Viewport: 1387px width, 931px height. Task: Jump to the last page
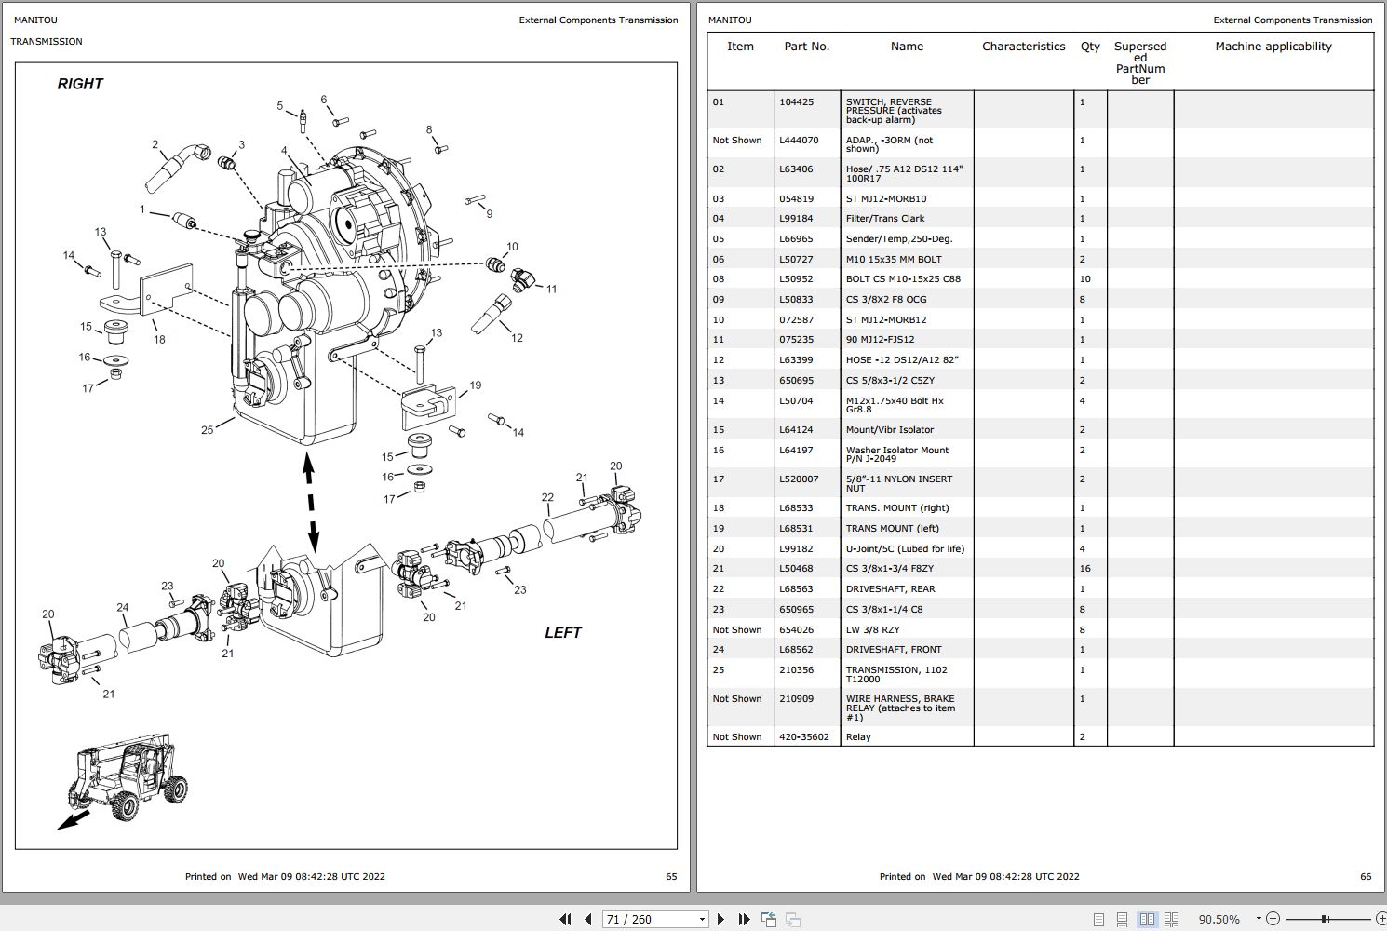743,919
